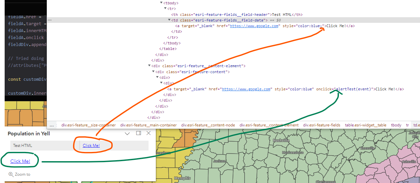Select the closing </tr> tag line
420x183 pixels.
pos(173,37)
